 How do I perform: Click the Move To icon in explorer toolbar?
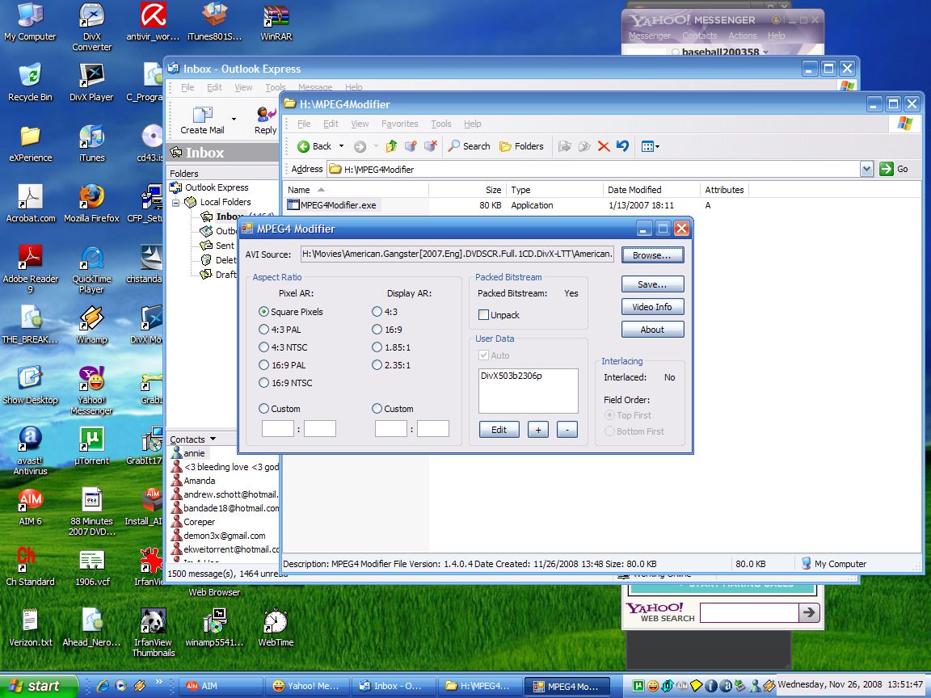click(x=565, y=146)
